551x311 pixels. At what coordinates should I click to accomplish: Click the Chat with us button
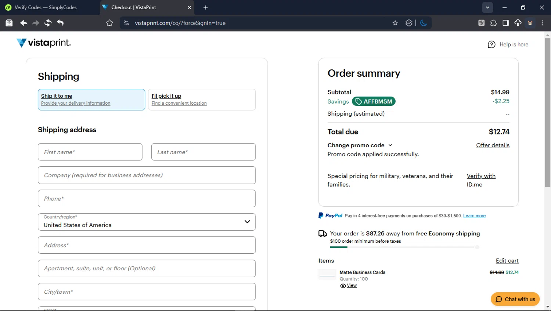coord(515,299)
